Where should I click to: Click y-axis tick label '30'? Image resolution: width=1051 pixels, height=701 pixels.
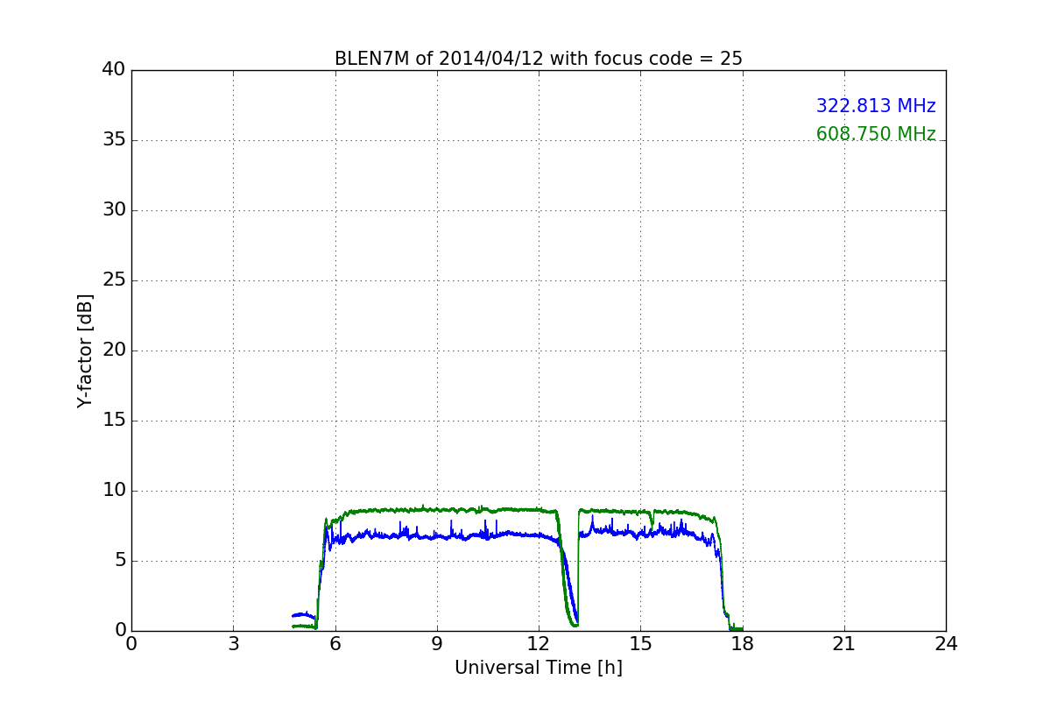114,210
